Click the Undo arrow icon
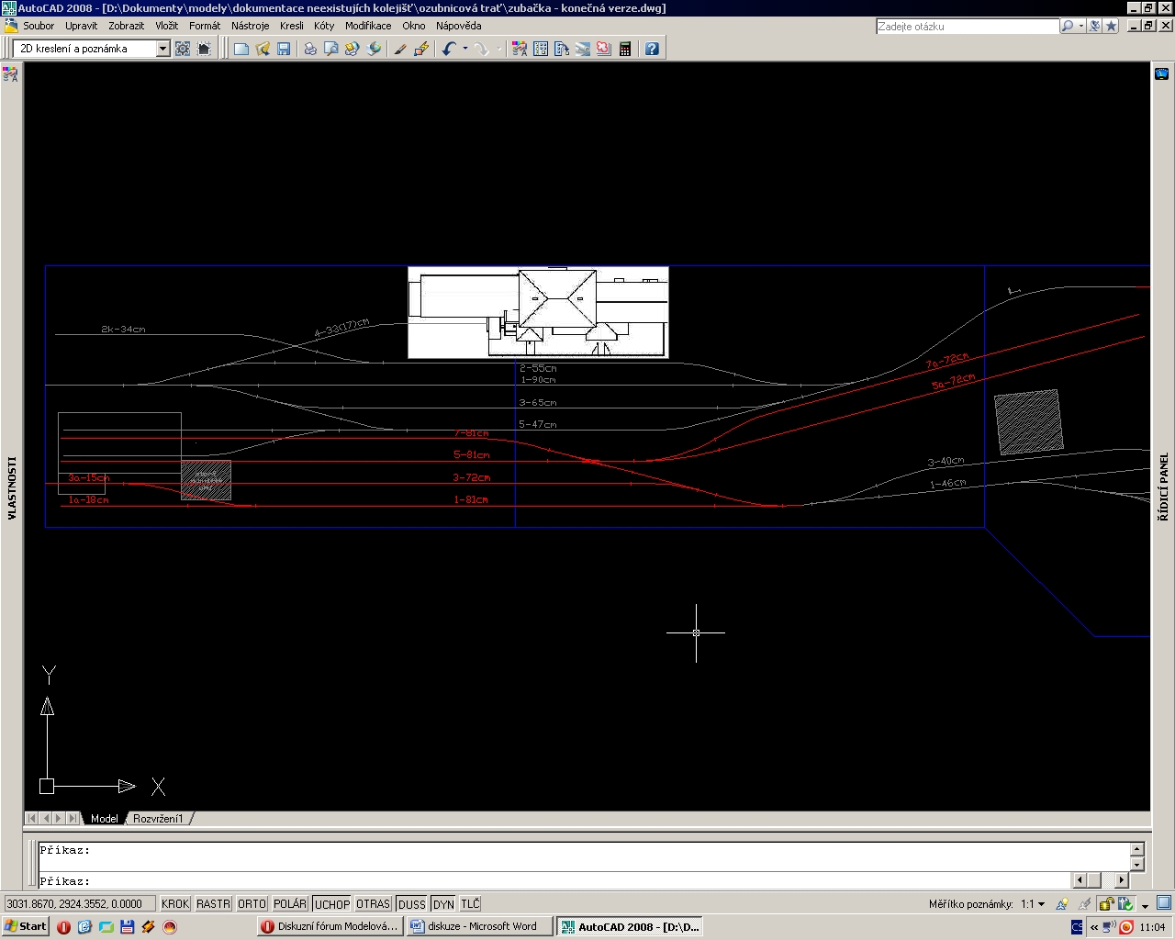The height and width of the screenshot is (940, 1175). [448, 49]
